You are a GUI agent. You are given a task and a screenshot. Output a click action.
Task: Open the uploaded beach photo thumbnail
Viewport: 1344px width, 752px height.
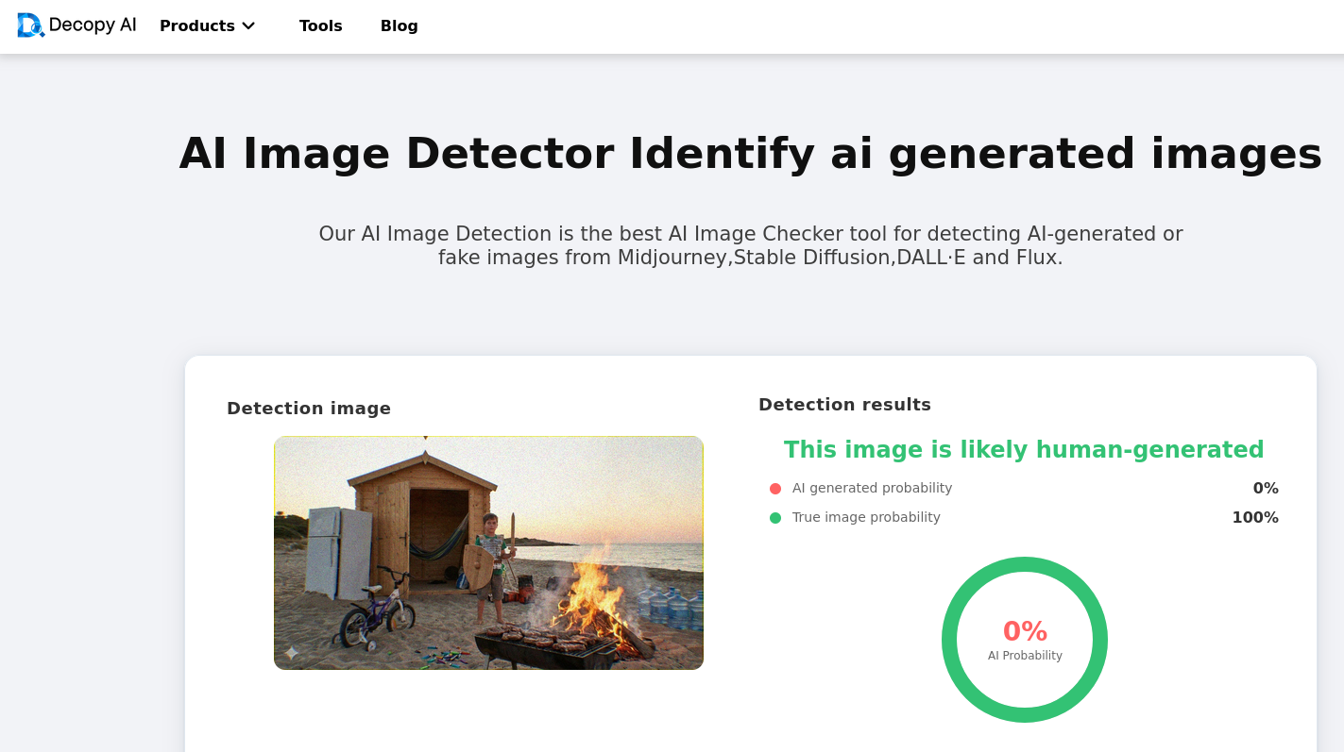(x=488, y=552)
